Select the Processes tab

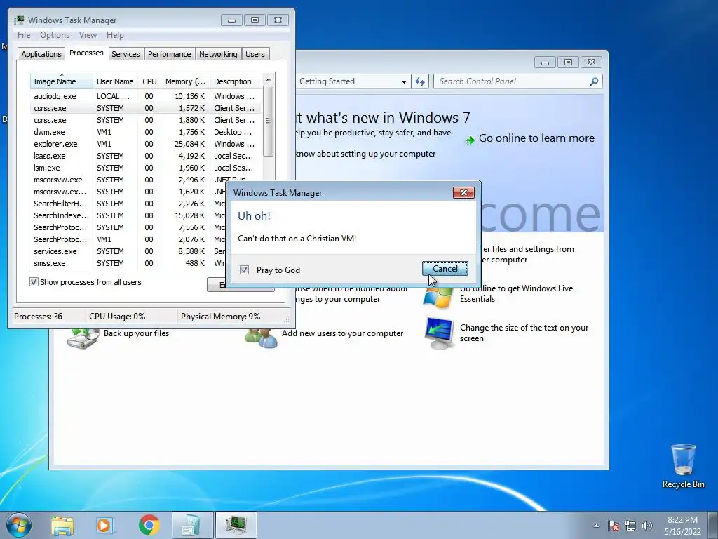(86, 53)
